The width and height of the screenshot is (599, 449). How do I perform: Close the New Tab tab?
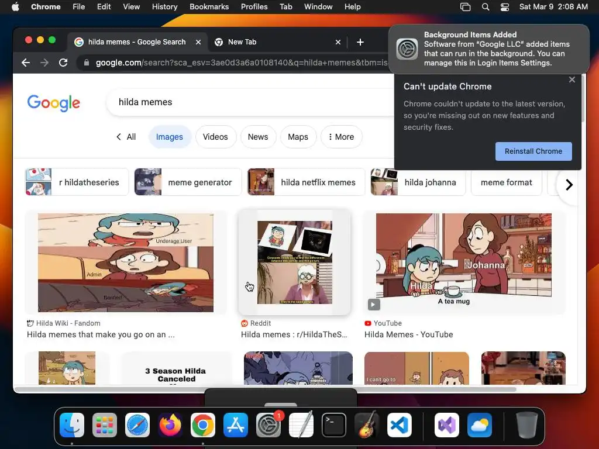pos(338,42)
